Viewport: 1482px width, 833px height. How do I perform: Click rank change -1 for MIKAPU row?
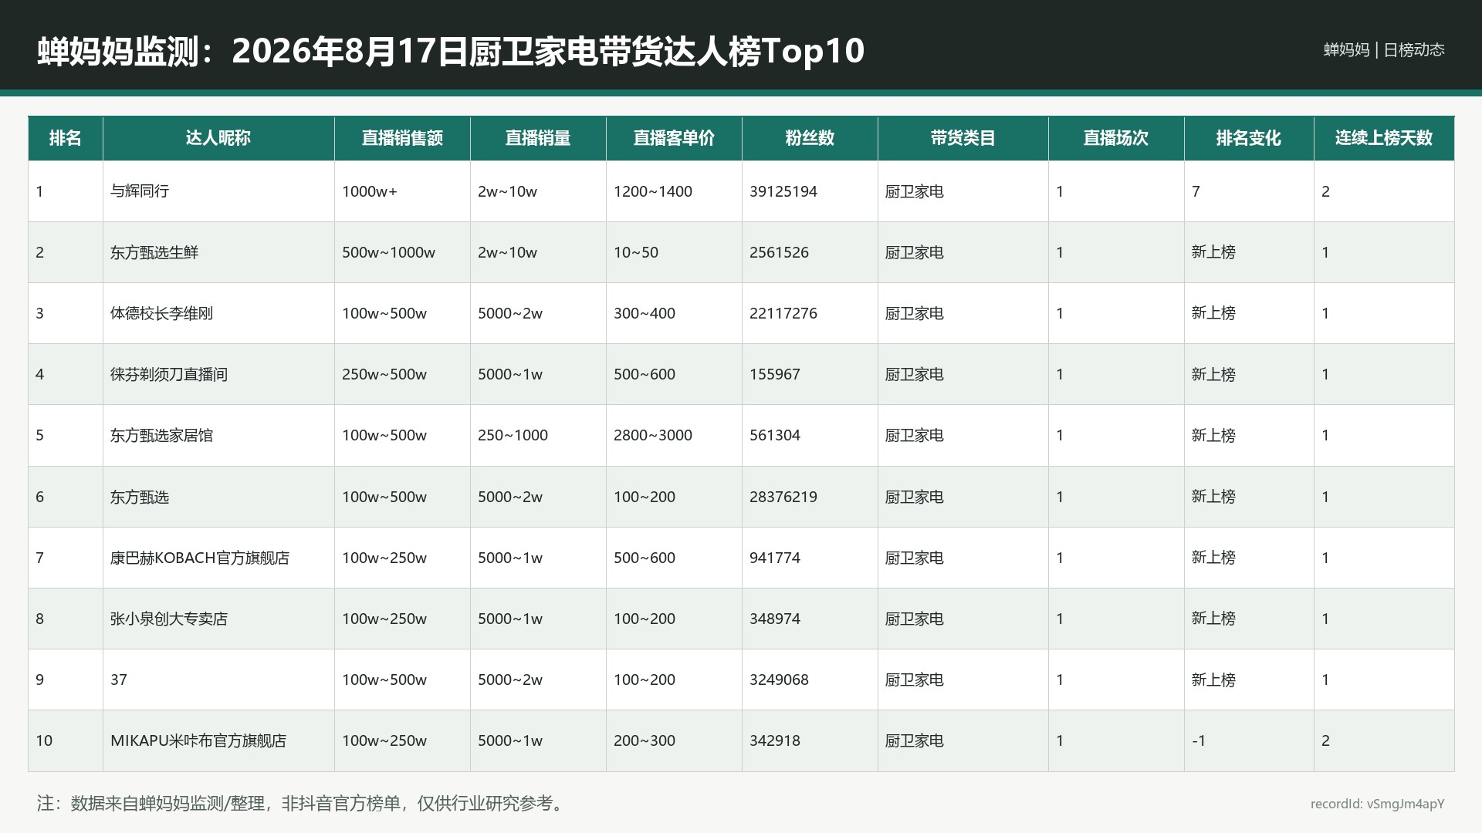pyautogui.click(x=1199, y=740)
